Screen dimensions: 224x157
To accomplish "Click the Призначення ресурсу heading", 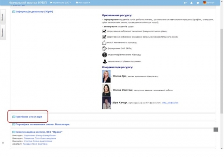I will coord(117,15).
